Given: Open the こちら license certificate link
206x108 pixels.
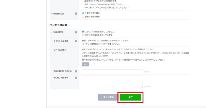Looking at the screenshot, I should coord(101,44).
